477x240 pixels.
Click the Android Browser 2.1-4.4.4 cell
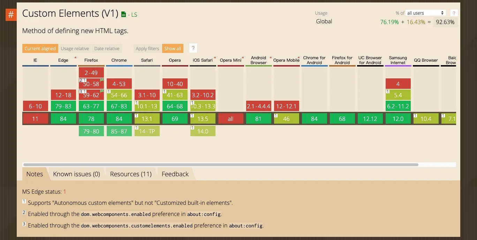[258, 106]
